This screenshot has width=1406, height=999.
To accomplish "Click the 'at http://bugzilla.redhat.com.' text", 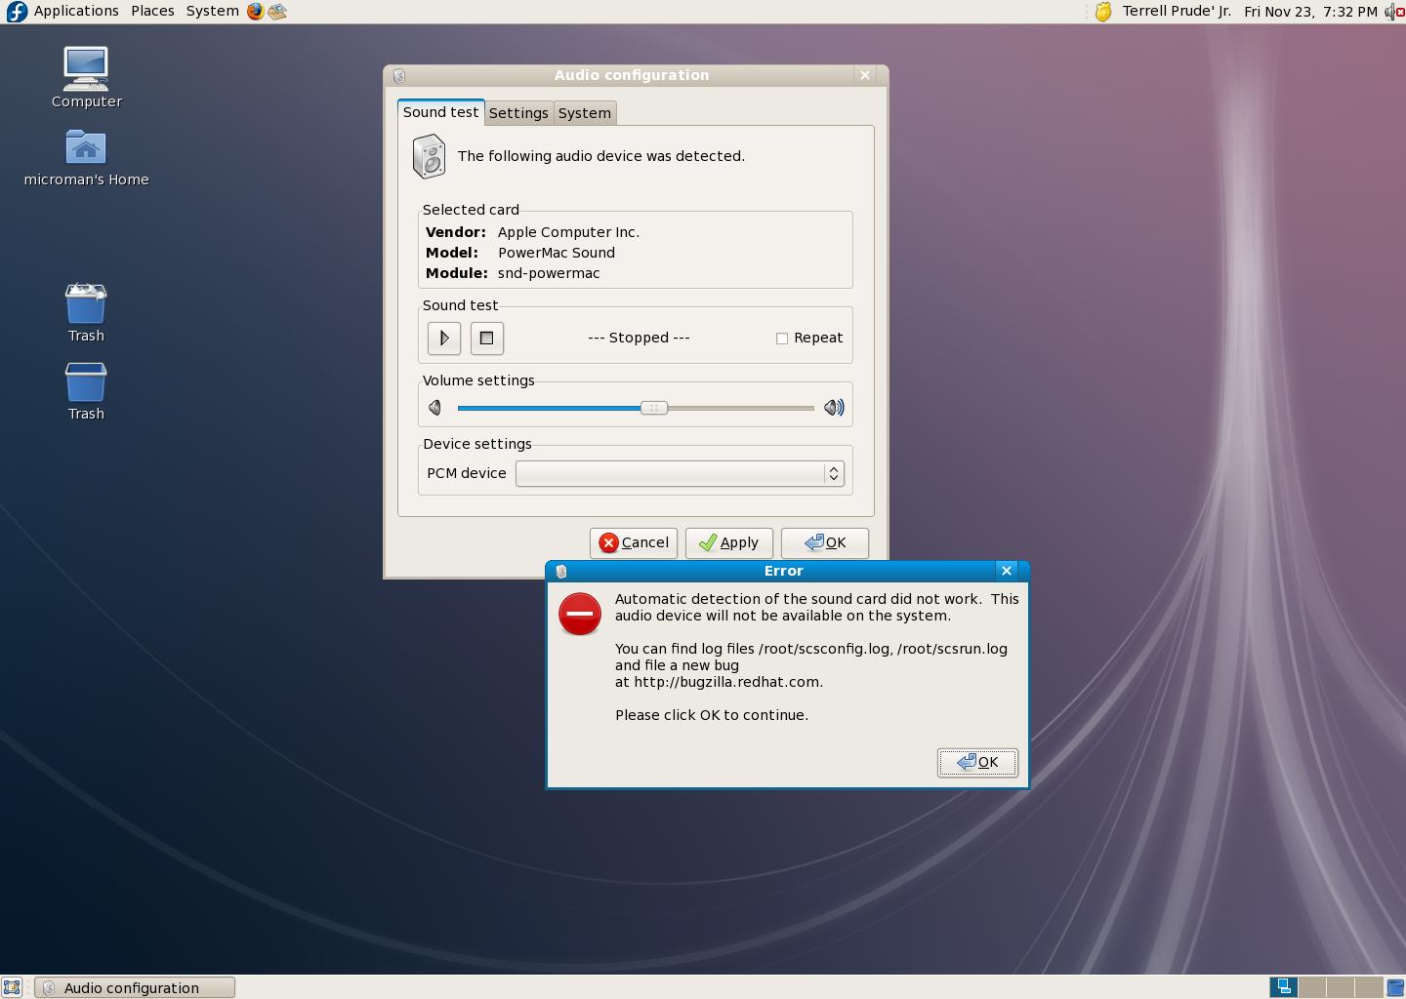I will pos(719,682).
